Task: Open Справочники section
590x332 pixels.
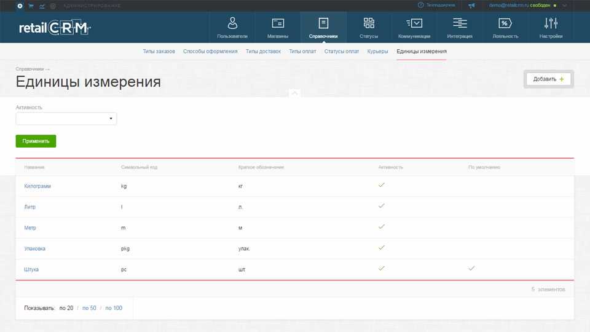Action: click(x=323, y=28)
